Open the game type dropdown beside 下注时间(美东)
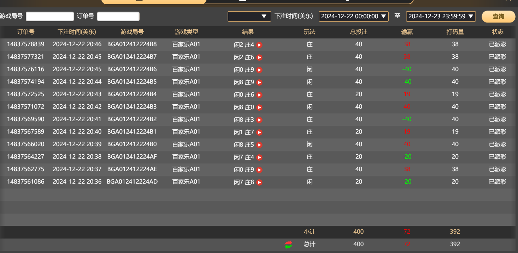The height and width of the screenshot is (253, 518). 249,16
